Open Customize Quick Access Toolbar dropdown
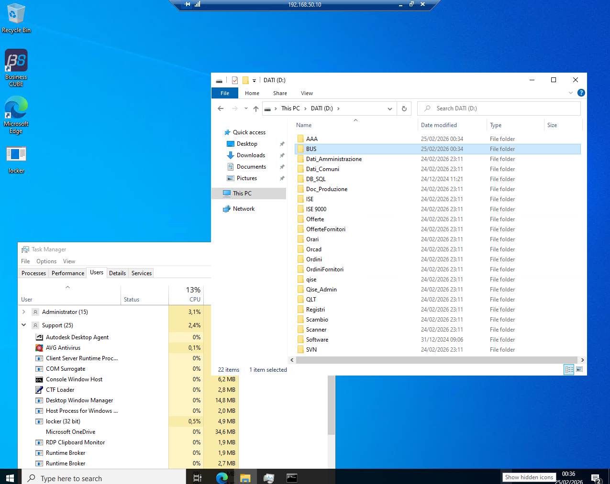 pyautogui.click(x=254, y=80)
